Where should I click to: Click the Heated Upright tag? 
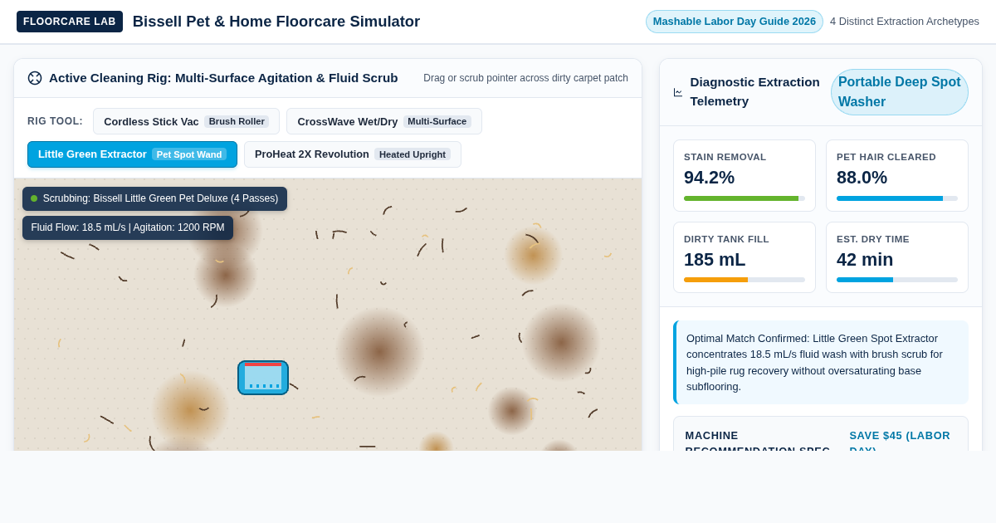[x=413, y=154]
